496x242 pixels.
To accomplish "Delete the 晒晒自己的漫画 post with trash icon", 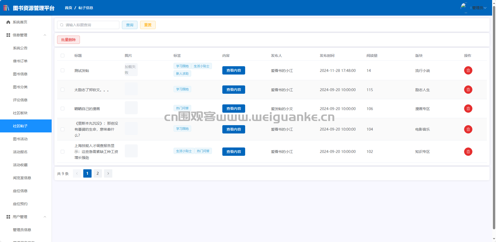I will tap(468, 109).
